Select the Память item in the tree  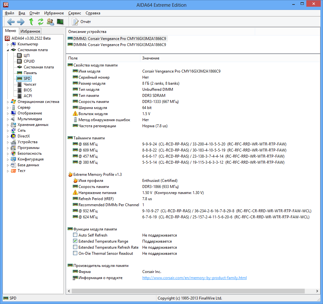coord(30,73)
